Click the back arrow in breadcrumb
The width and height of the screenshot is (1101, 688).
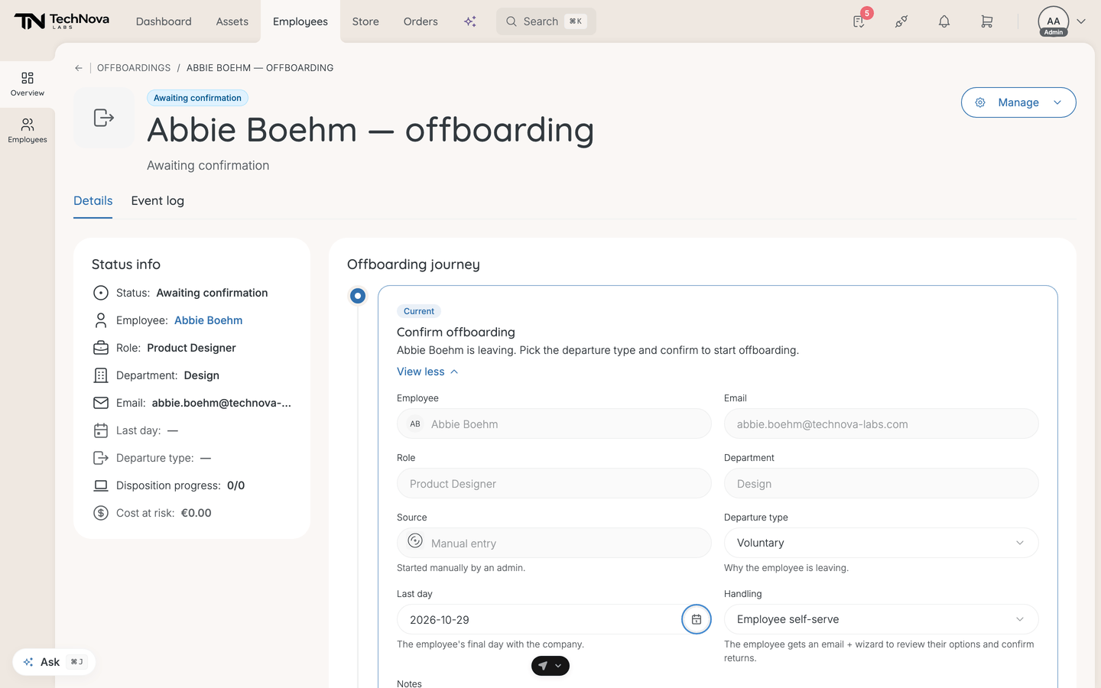pyautogui.click(x=79, y=68)
